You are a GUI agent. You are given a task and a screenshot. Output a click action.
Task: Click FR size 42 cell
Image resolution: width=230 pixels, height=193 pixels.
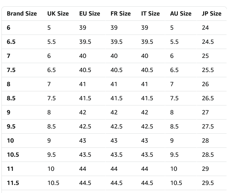coord(114,112)
